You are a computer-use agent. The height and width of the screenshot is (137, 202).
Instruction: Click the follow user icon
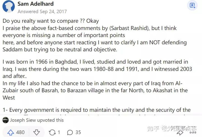click(192, 5)
